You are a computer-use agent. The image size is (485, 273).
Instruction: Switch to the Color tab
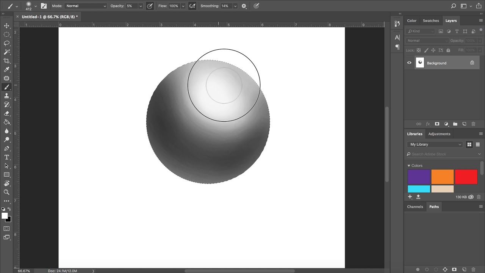click(x=412, y=21)
